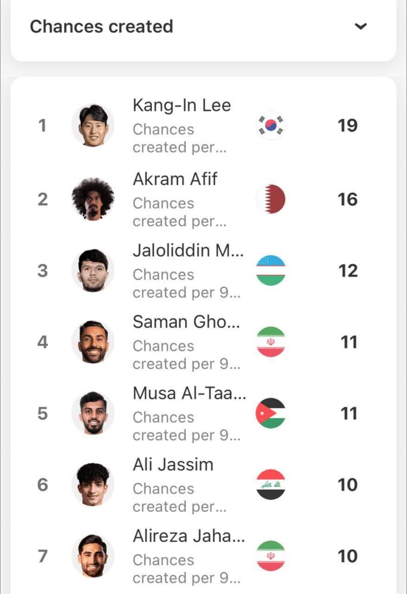Select Ali Jassim player name
Image resolution: width=407 pixels, height=594 pixels.
pyautogui.click(x=173, y=465)
